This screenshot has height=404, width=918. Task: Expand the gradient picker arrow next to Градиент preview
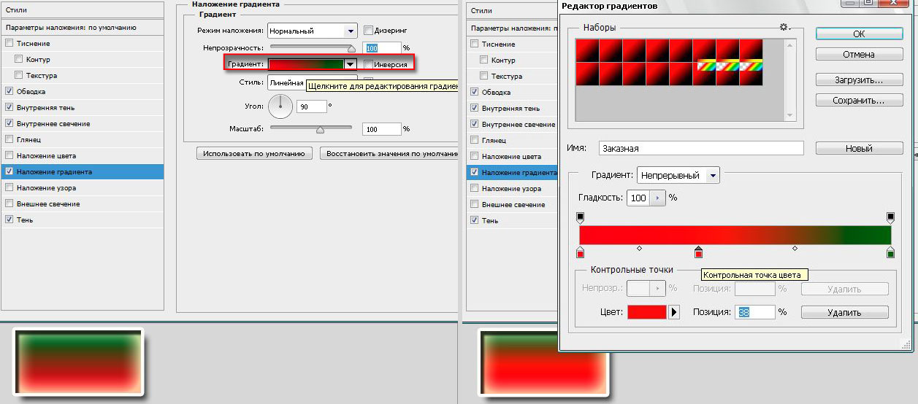[351, 64]
